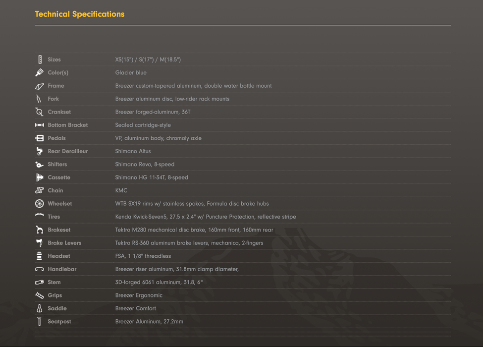Click the Brakeset icon
This screenshot has width=483, height=347.
(x=40, y=230)
